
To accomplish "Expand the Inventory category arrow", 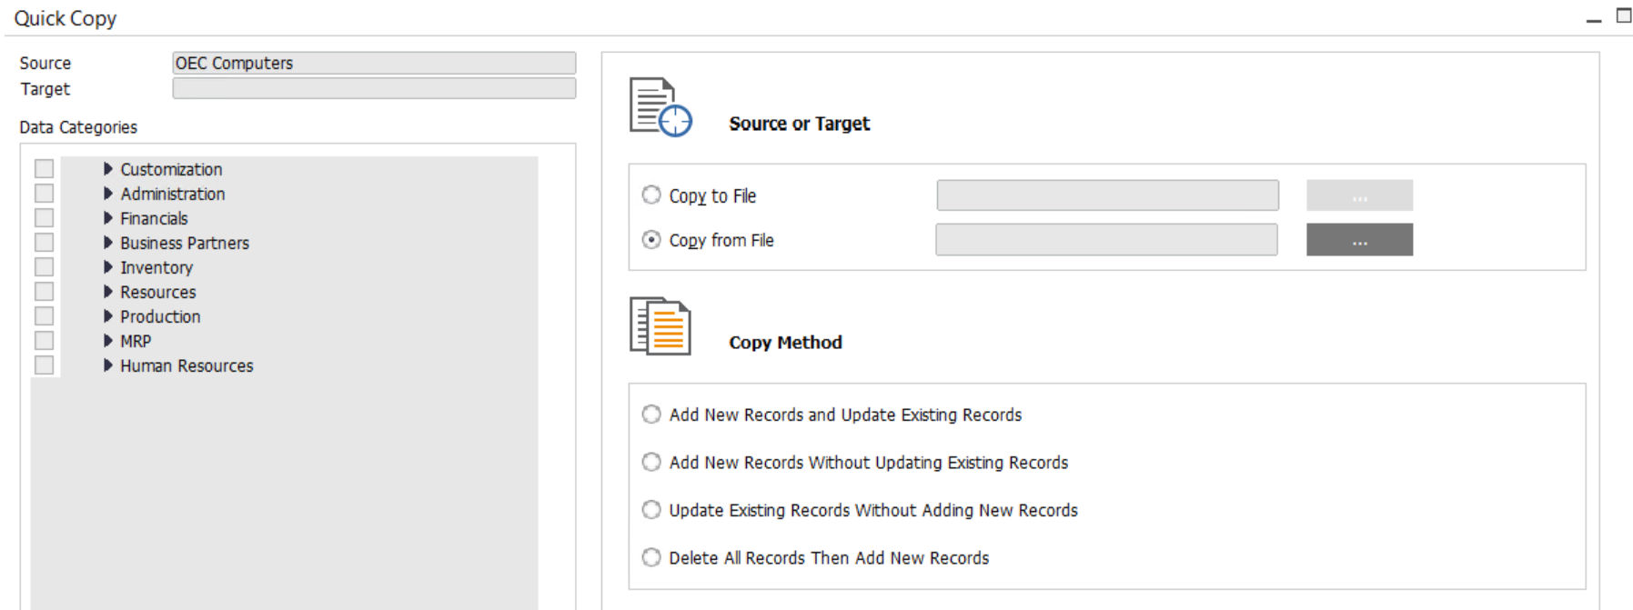I will [108, 267].
